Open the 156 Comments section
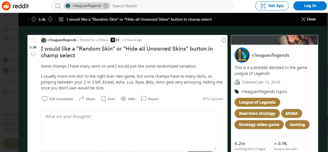This screenshot has height=152, width=328. 58,99
